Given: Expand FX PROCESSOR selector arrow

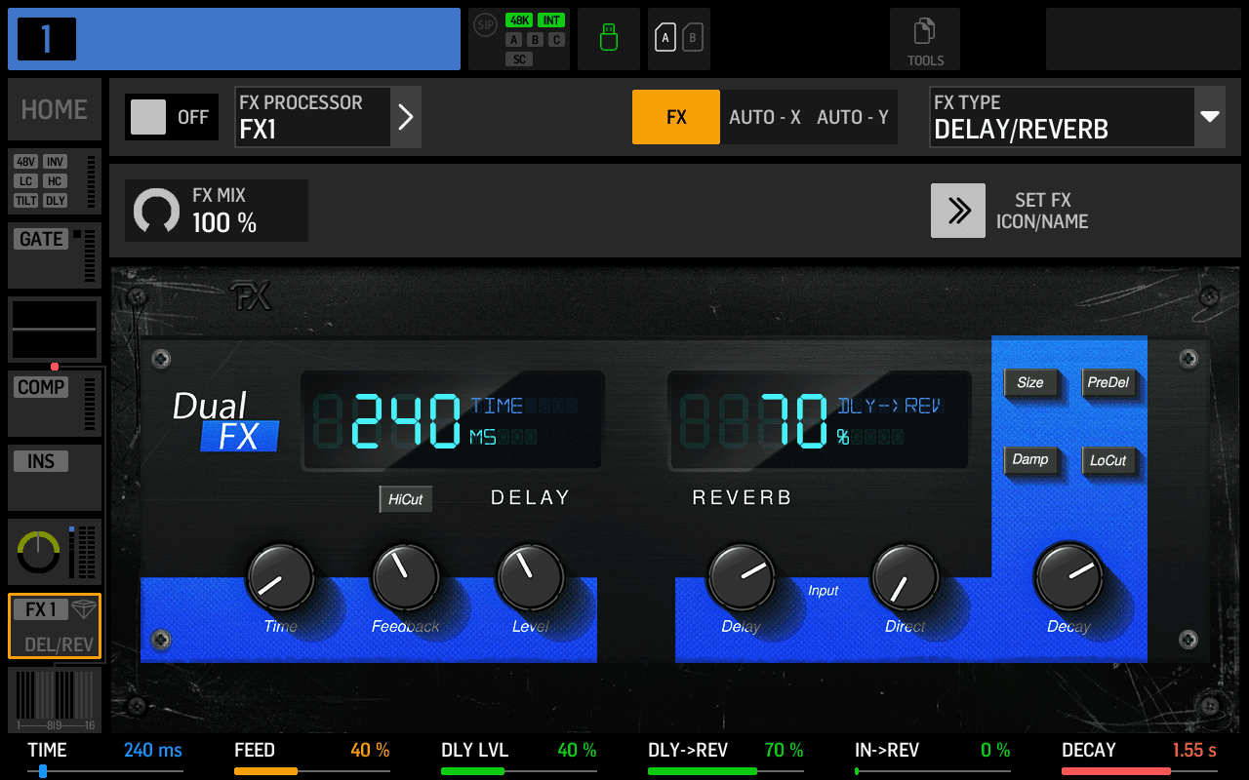Looking at the screenshot, I should [x=406, y=117].
